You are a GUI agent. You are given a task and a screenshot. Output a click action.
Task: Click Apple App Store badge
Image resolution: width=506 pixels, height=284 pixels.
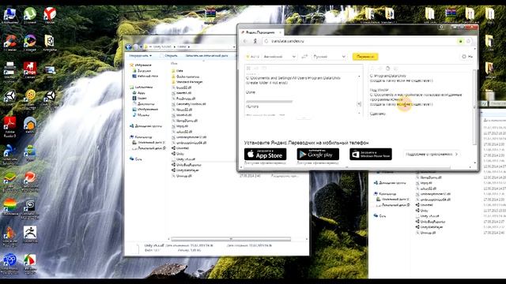point(266,155)
